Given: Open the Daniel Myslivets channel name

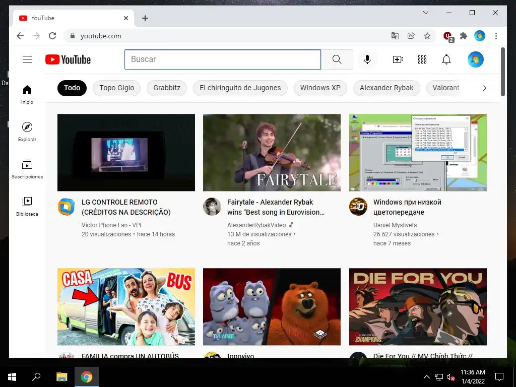Looking at the screenshot, I should click(395, 225).
